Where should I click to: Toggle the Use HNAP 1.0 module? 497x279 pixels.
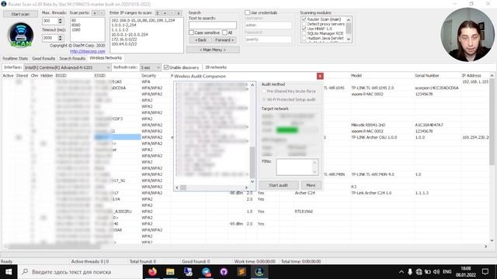pos(304,29)
